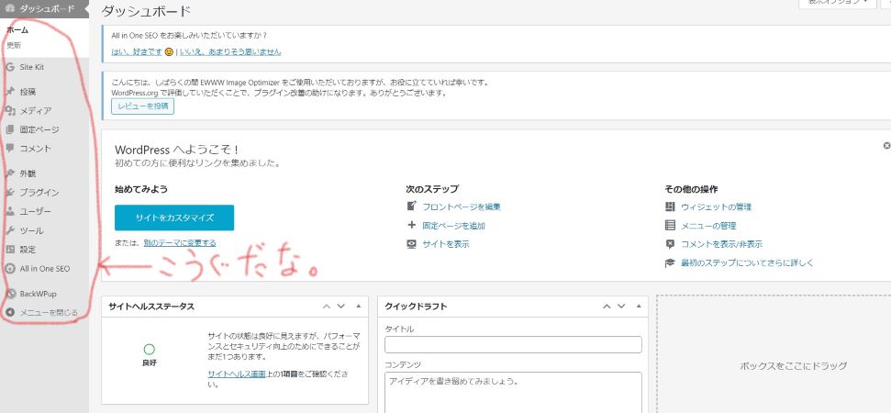Click the list icon beside メニューの管理
891x413 pixels.
670,226
